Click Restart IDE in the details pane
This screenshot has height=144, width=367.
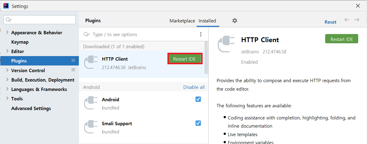pyautogui.click(x=342, y=39)
